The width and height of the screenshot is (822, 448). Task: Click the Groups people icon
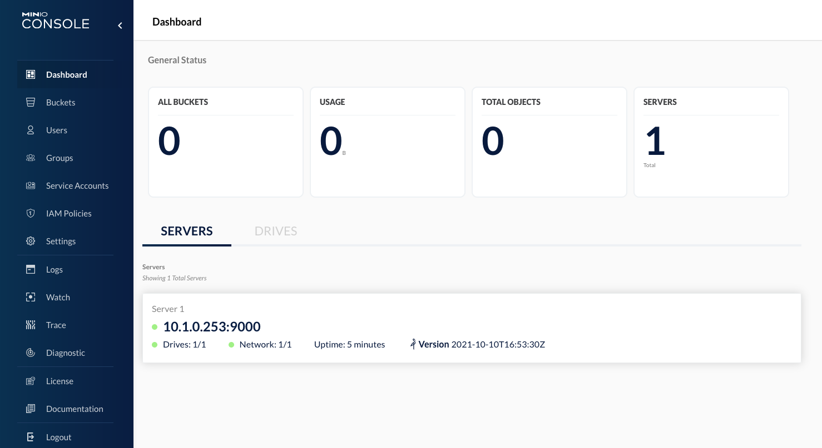31,158
